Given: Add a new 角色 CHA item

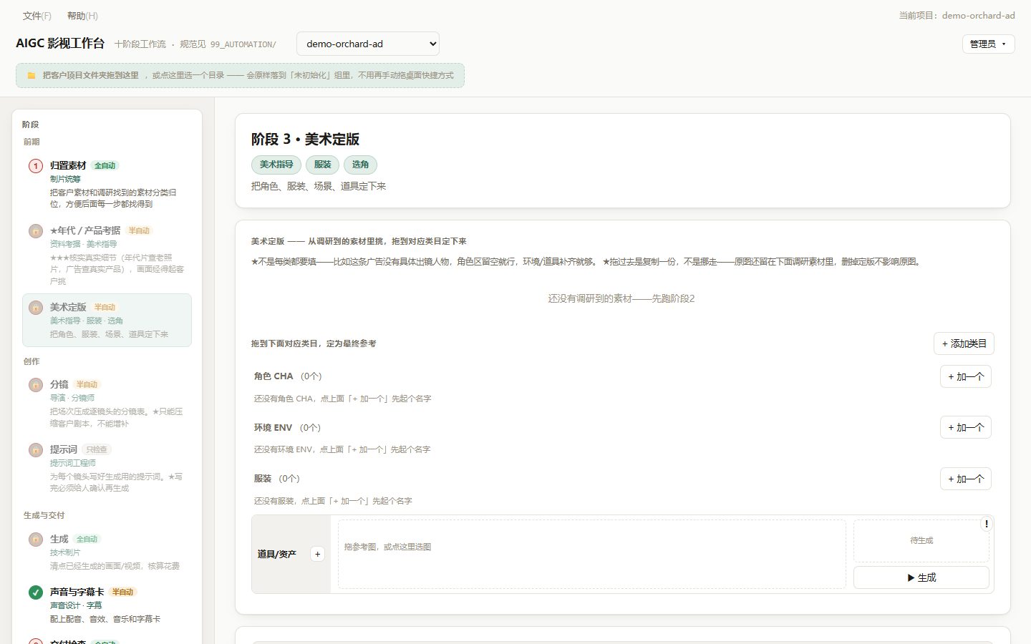Looking at the screenshot, I should click(x=965, y=376).
